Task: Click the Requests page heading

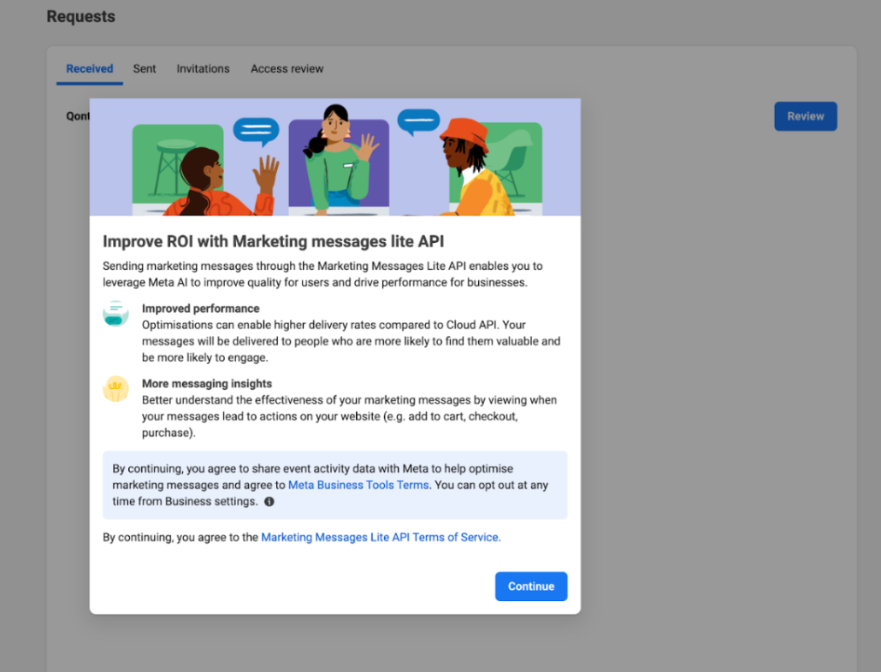Action: 80,16
